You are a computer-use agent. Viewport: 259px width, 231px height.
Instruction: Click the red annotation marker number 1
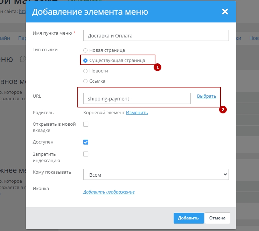coord(158,67)
